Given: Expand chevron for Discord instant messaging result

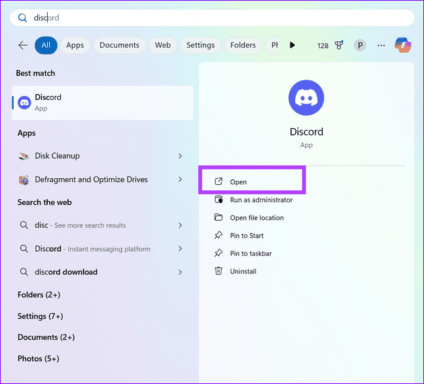Looking at the screenshot, I should (180, 248).
